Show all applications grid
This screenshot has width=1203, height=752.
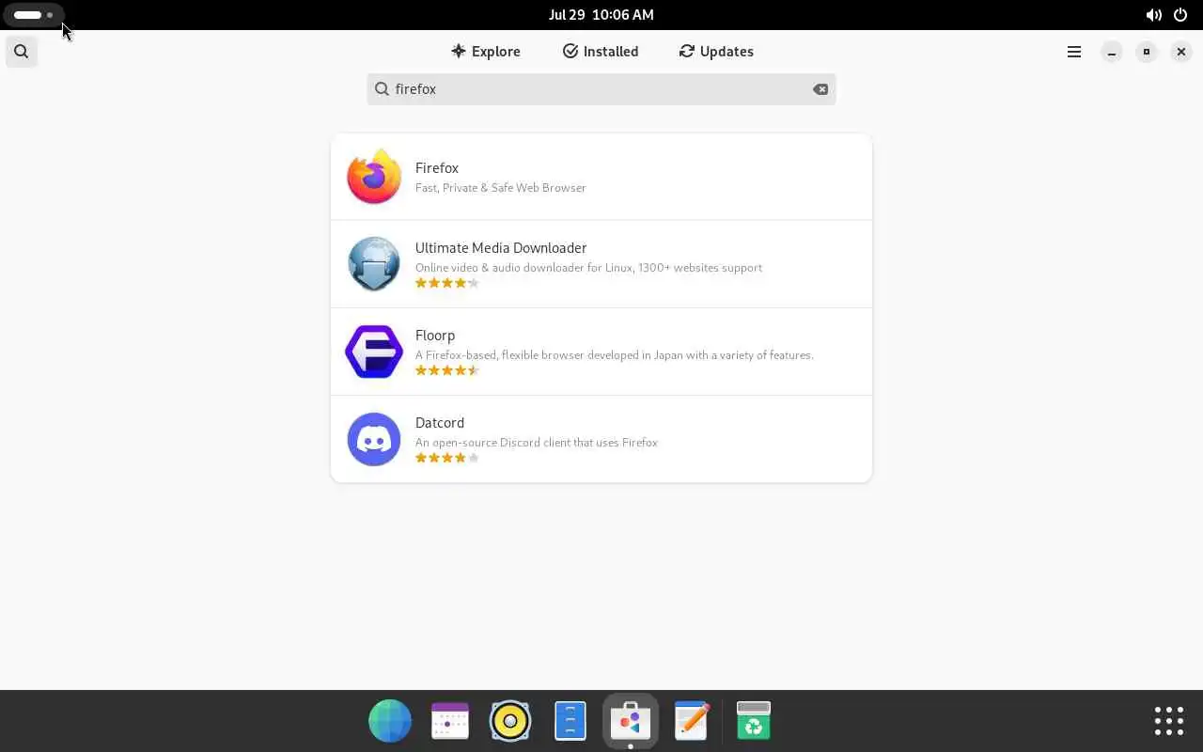click(x=1169, y=721)
